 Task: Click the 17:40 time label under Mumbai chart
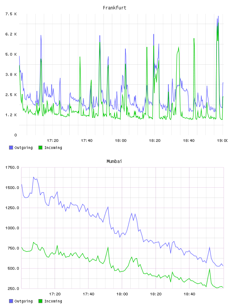click(89, 294)
